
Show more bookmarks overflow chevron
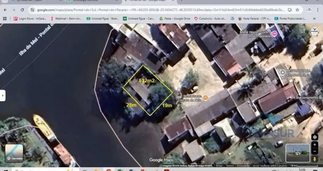coord(314,18)
